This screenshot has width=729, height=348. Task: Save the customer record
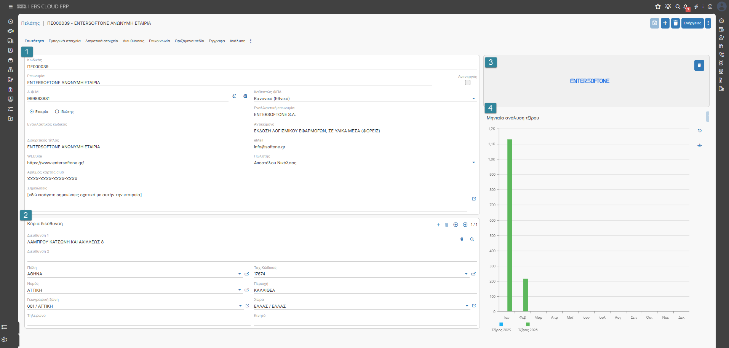[655, 23]
